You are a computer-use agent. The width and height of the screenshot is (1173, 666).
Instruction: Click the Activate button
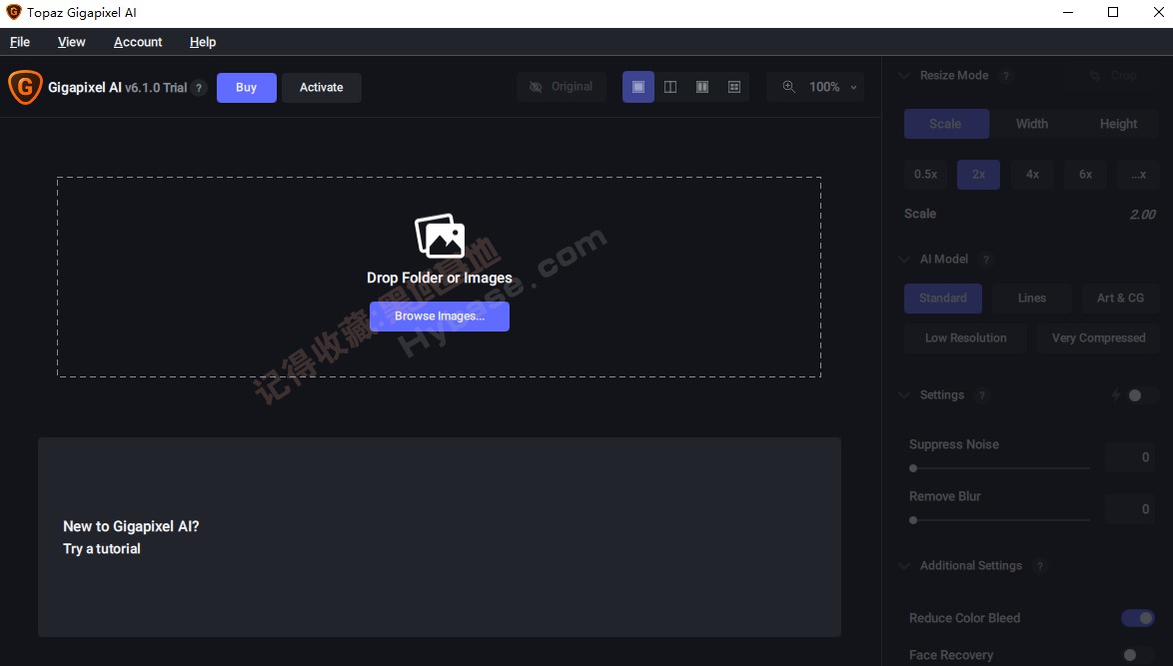tap(322, 88)
